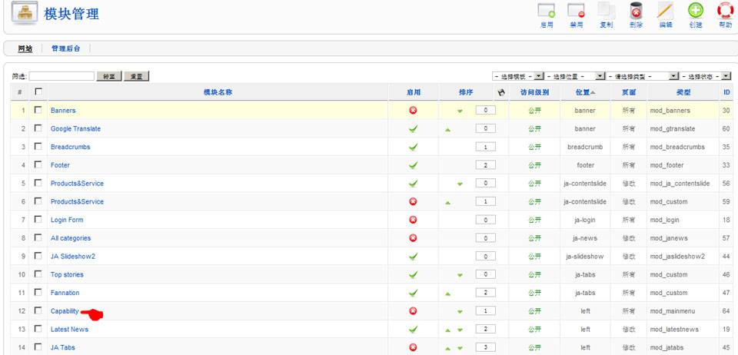
Task: Move Latest News up with order arrow
Action: coord(447,330)
